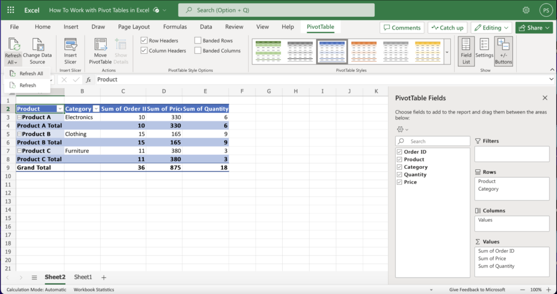This screenshot has width=557, height=294.
Task: Switch to the Data tab
Action: (x=206, y=27)
